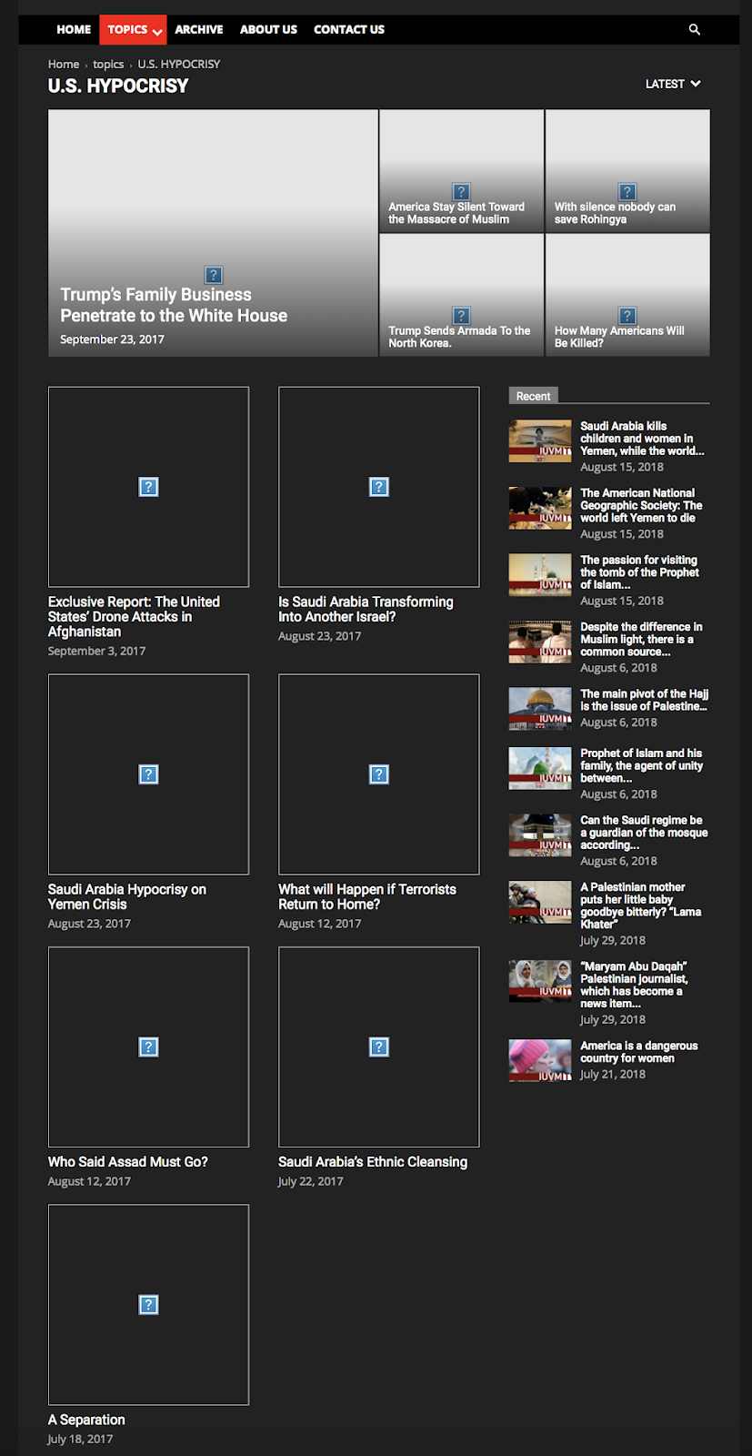Go to the HOME menu item

(x=74, y=29)
